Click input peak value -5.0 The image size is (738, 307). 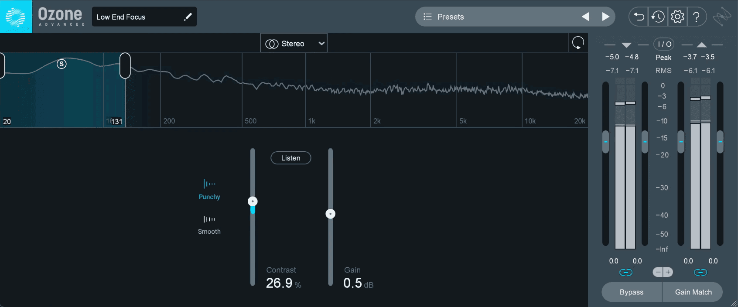(612, 57)
